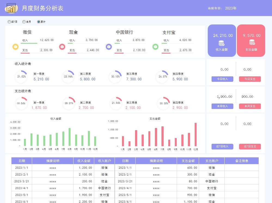This screenshot has width=272, height=203.
Task: Click the first quarter expense ring 19.54%
Action: tap(21, 104)
